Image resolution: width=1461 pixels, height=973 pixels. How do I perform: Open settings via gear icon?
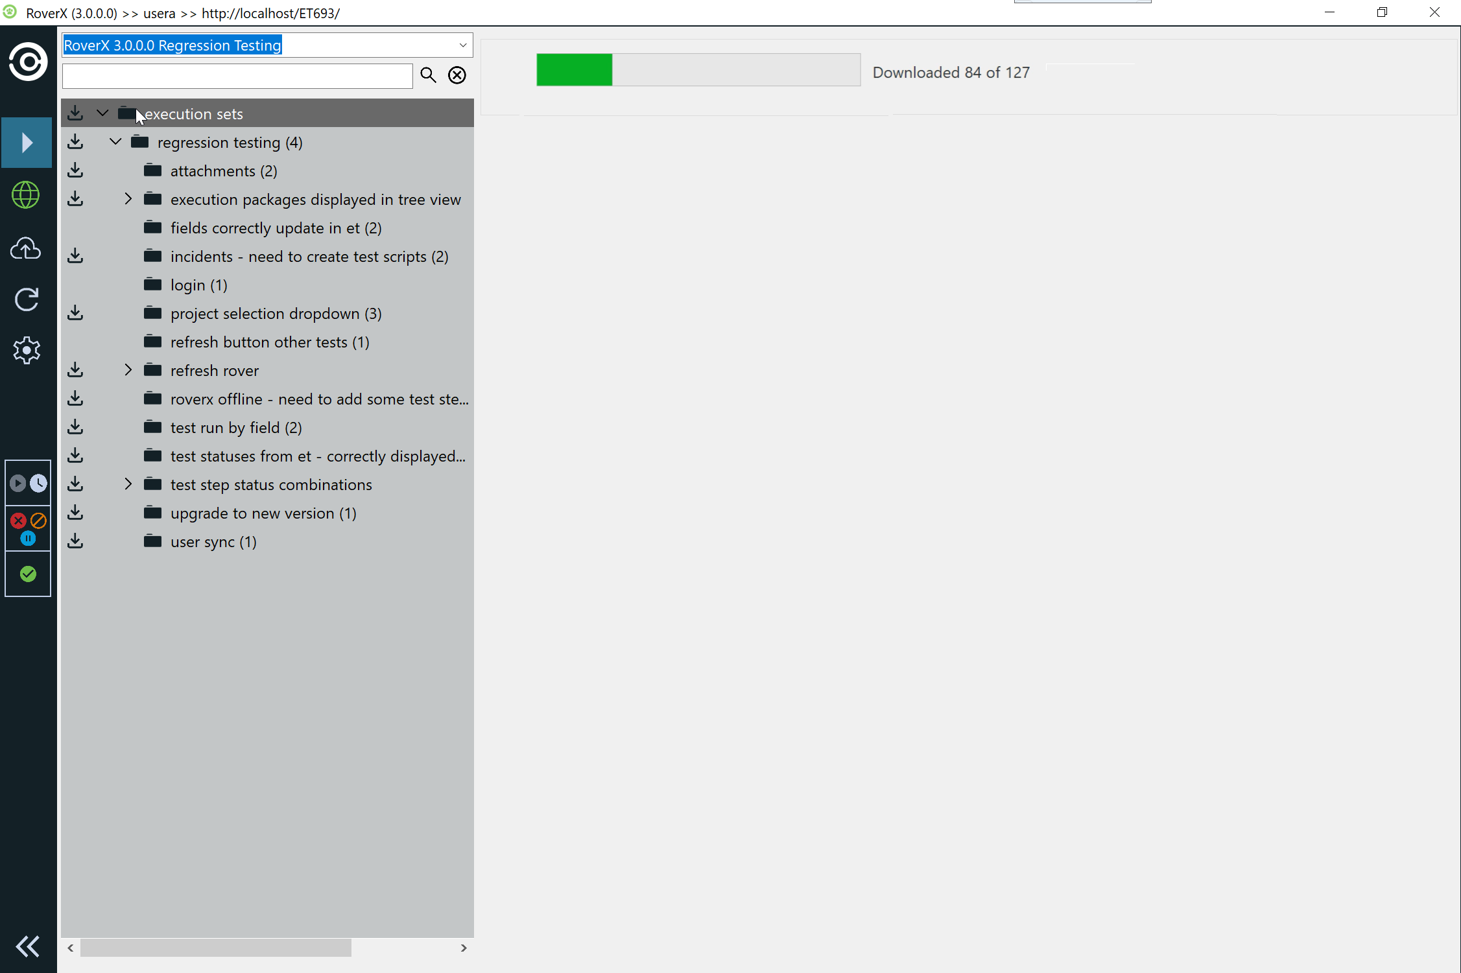tap(27, 351)
